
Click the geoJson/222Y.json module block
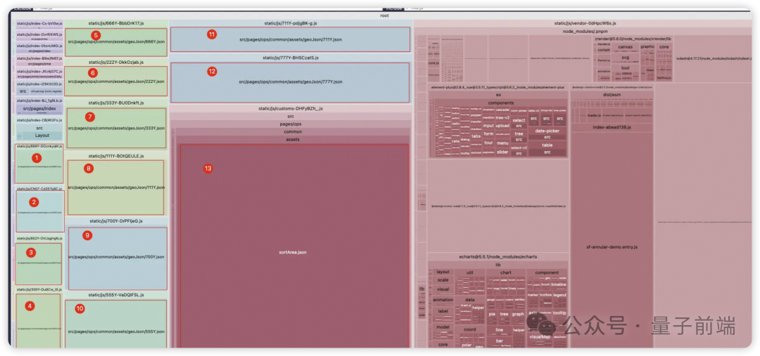click(116, 81)
